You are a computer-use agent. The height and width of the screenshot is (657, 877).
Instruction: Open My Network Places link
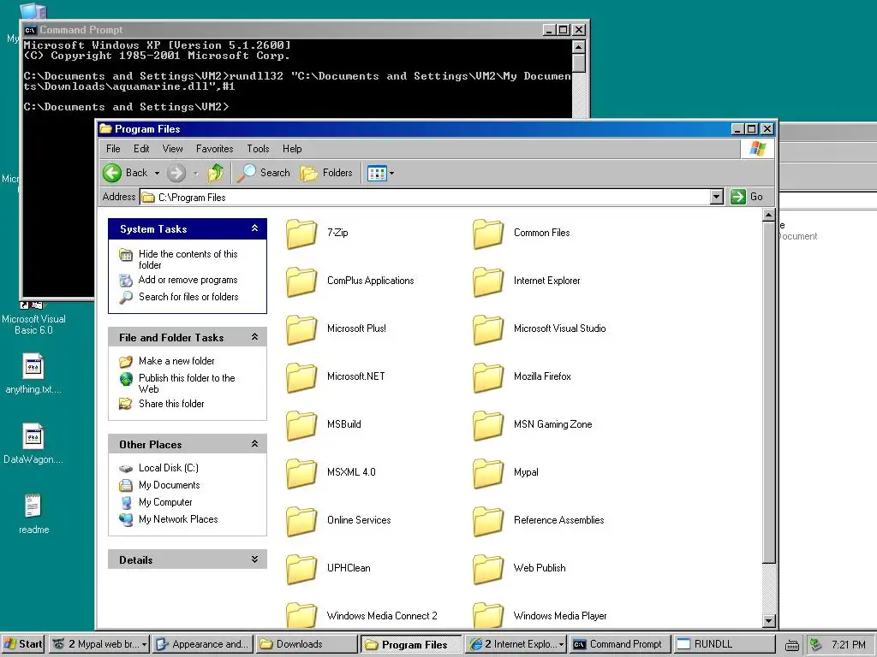(178, 519)
